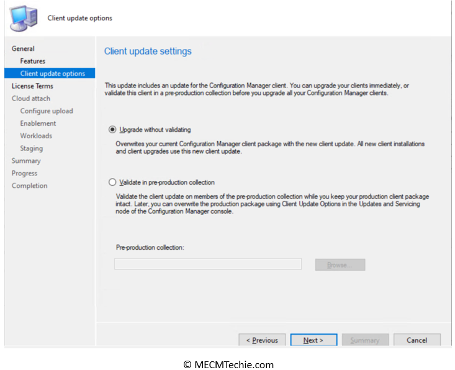Select Client update options in sidebar
The image size is (455, 370).
(50, 73)
